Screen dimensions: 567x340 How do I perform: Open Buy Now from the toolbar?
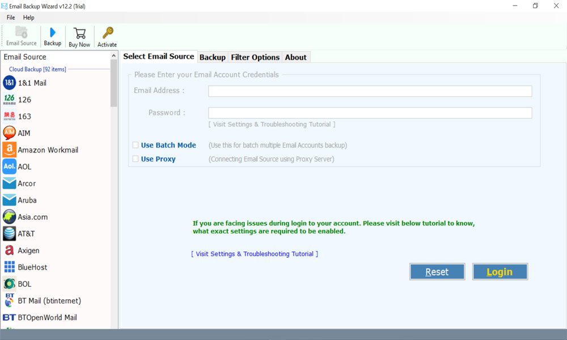[79, 37]
